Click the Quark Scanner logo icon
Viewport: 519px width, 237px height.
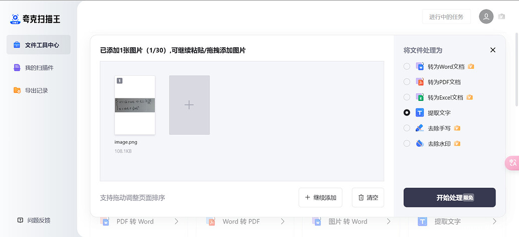[x=16, y=19]
